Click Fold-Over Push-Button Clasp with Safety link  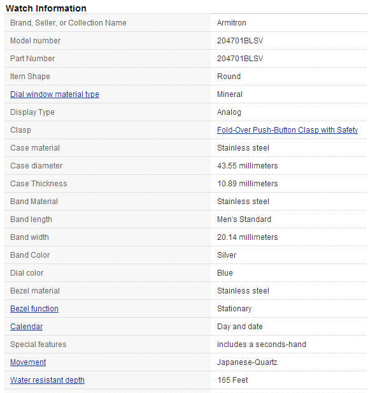287,130
